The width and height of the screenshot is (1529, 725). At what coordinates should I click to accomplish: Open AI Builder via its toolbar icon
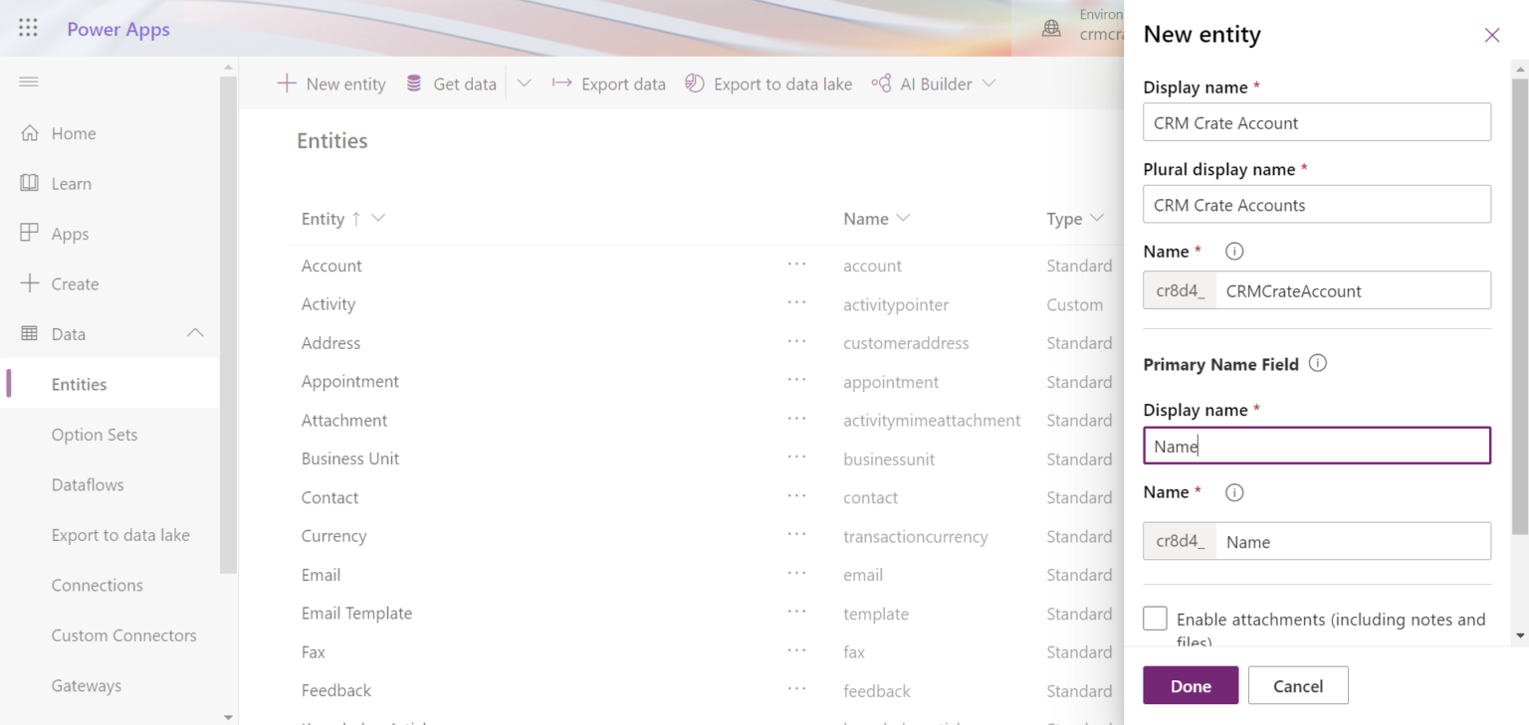(x=880, y=84)
